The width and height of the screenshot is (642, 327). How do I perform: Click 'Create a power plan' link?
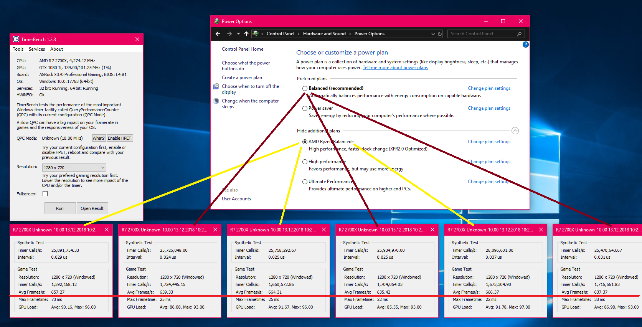click(x=242, y=78)
